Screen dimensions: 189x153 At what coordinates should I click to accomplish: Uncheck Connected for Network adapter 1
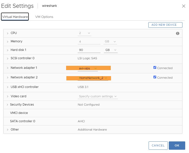(155, 68)
